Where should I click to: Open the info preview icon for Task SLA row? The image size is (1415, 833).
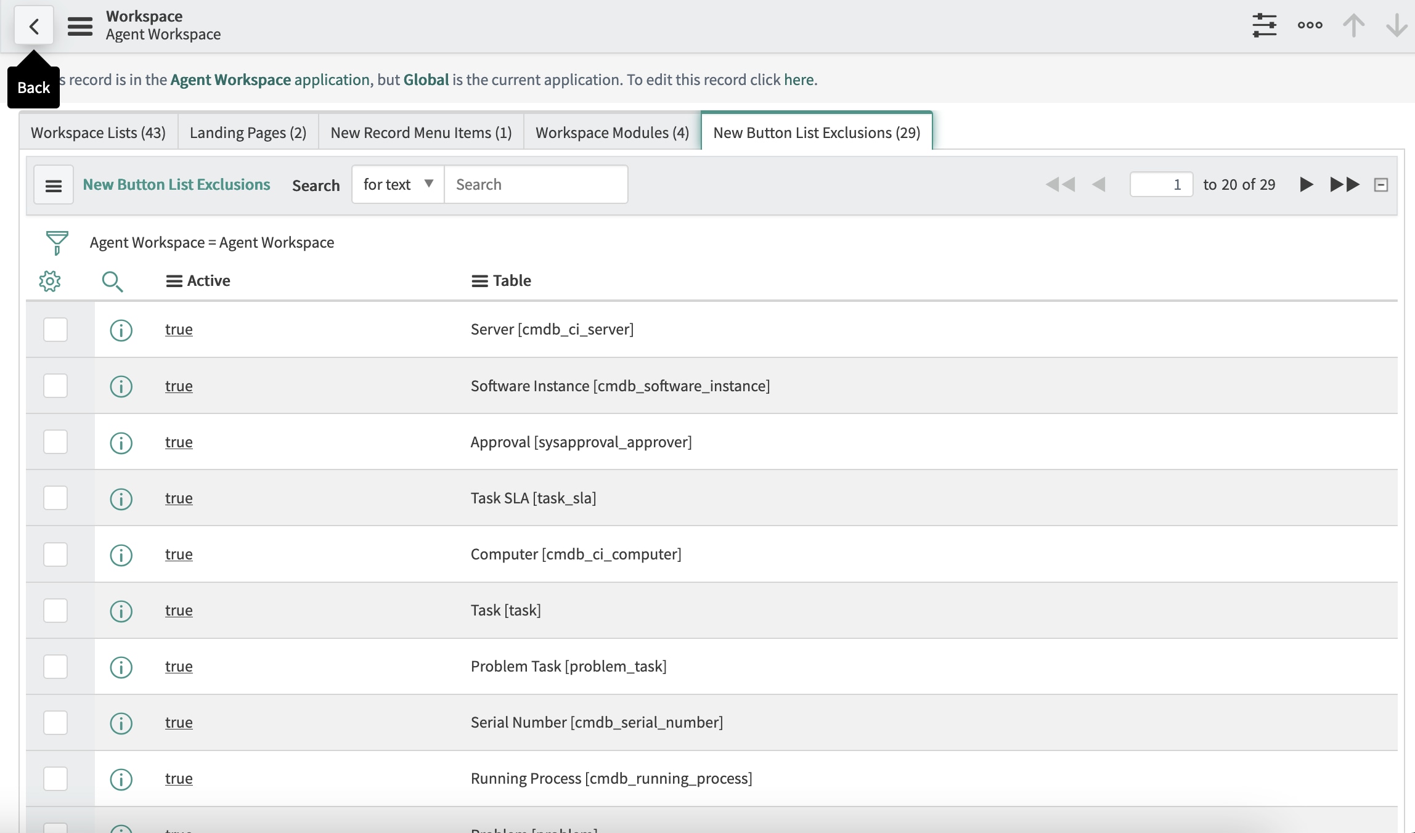click(121, 499)
